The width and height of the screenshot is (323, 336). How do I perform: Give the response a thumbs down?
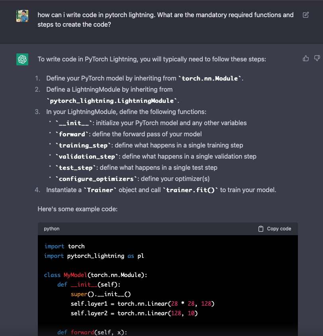(x=317, y=58)
